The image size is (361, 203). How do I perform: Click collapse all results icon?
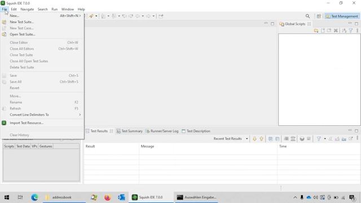pos(278,139)
